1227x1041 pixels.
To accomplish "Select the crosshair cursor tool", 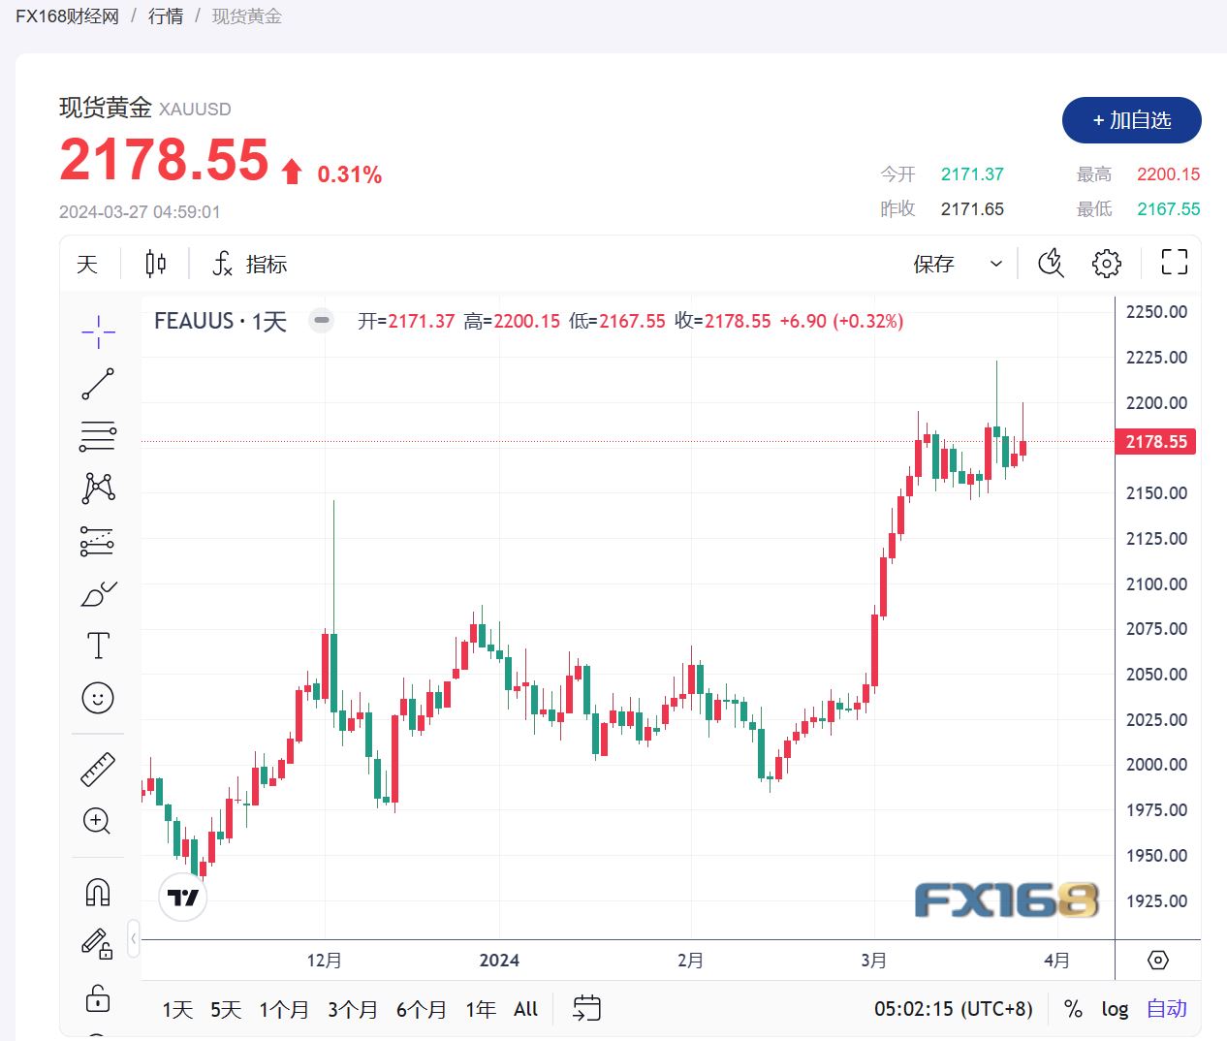I will (x=97, y=331).
